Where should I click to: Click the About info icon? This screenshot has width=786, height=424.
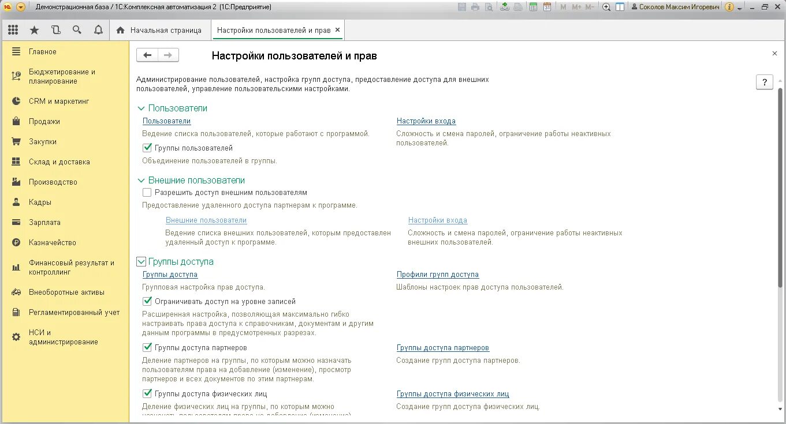click(729, 7)
